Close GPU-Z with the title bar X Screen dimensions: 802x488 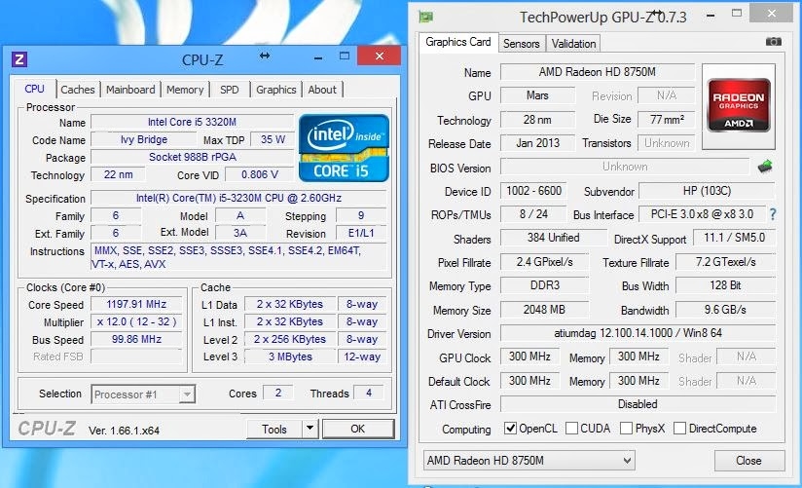coord(771,14)
